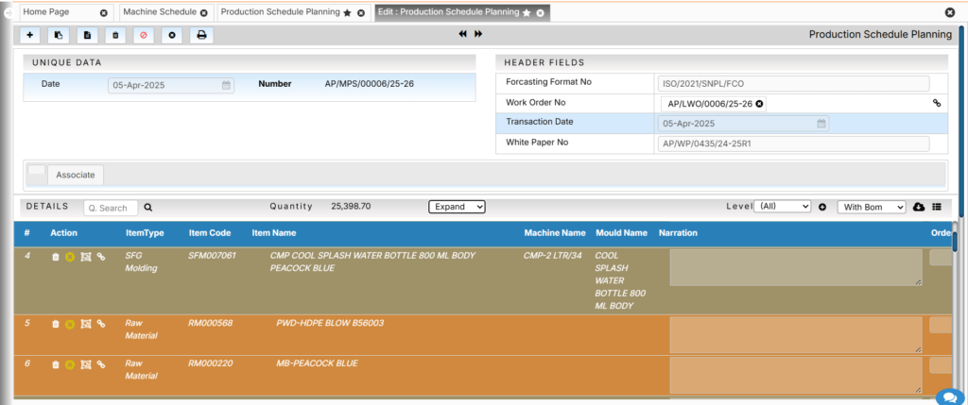
Task: Click the link icon in row 5
Action: [101, 324]
